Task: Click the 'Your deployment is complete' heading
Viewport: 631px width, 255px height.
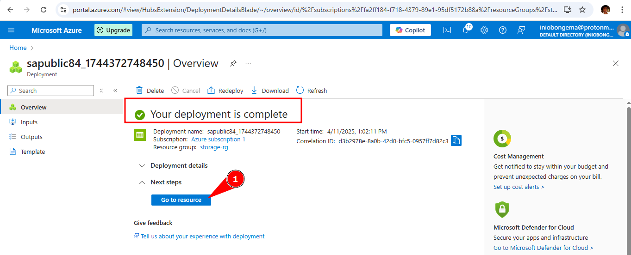Action: click(219, 114)
